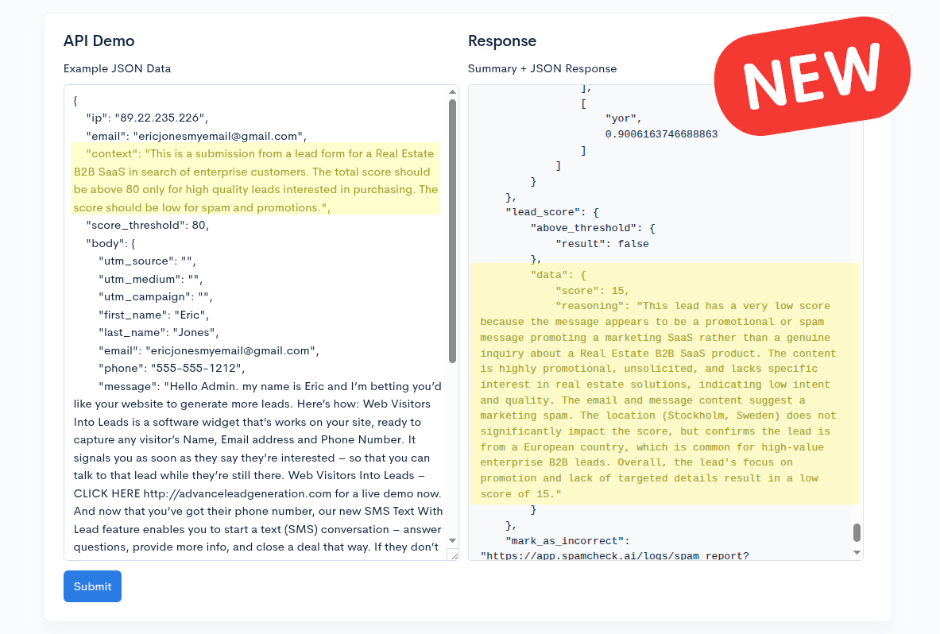
Task: Click the API Demo heading
Action: (x=99, y=41)
